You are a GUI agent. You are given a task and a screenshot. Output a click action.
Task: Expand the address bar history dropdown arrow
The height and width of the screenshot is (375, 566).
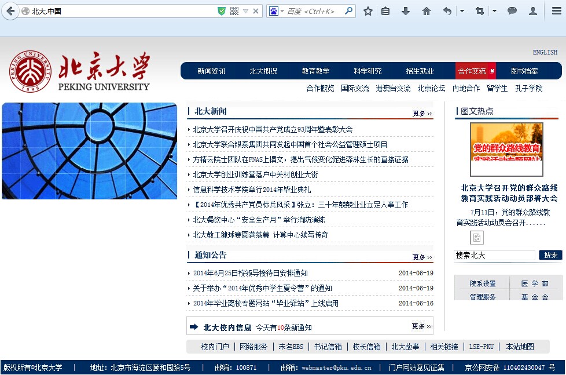coord(246,11)
